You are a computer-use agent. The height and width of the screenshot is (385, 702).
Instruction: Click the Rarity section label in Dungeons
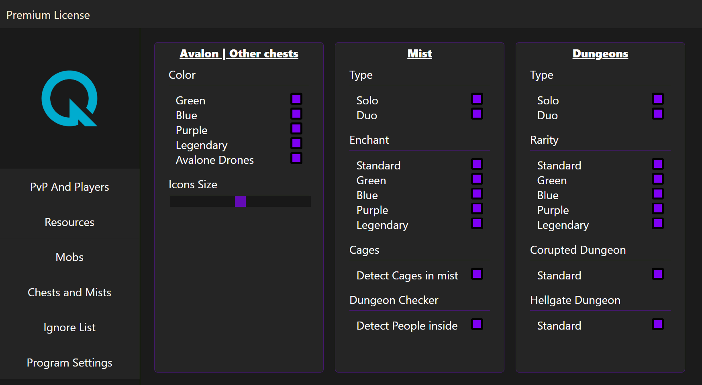(x=544, y=140)
